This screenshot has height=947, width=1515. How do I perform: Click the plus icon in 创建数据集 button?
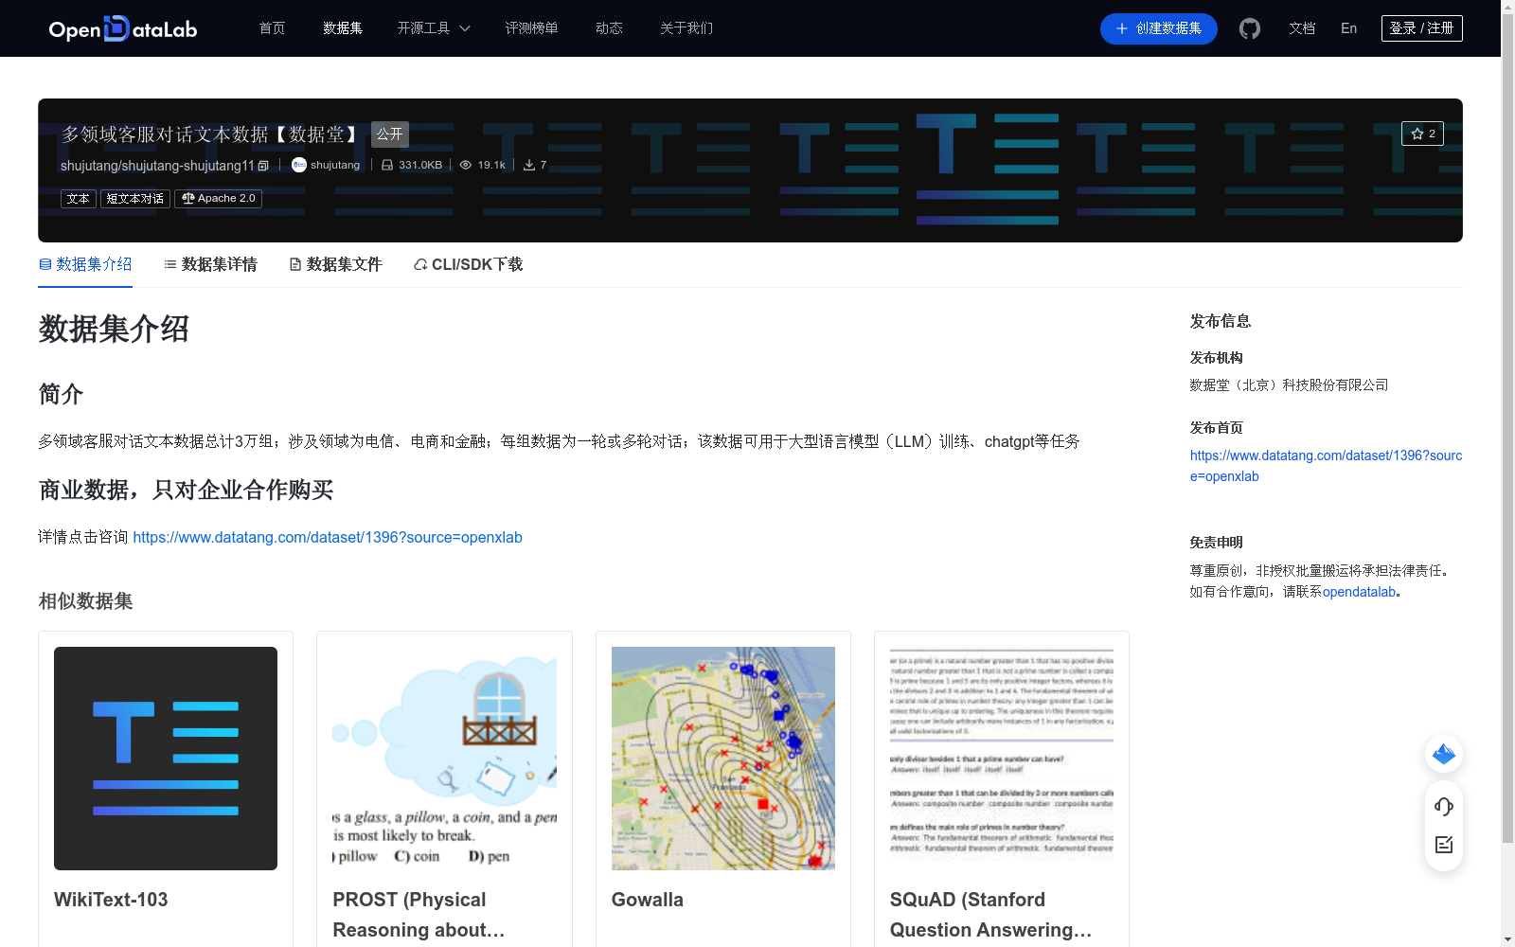pyautogui.click(x=1122, y=28)
